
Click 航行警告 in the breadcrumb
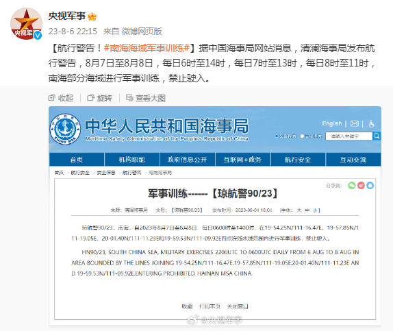(x=132, y=173)
